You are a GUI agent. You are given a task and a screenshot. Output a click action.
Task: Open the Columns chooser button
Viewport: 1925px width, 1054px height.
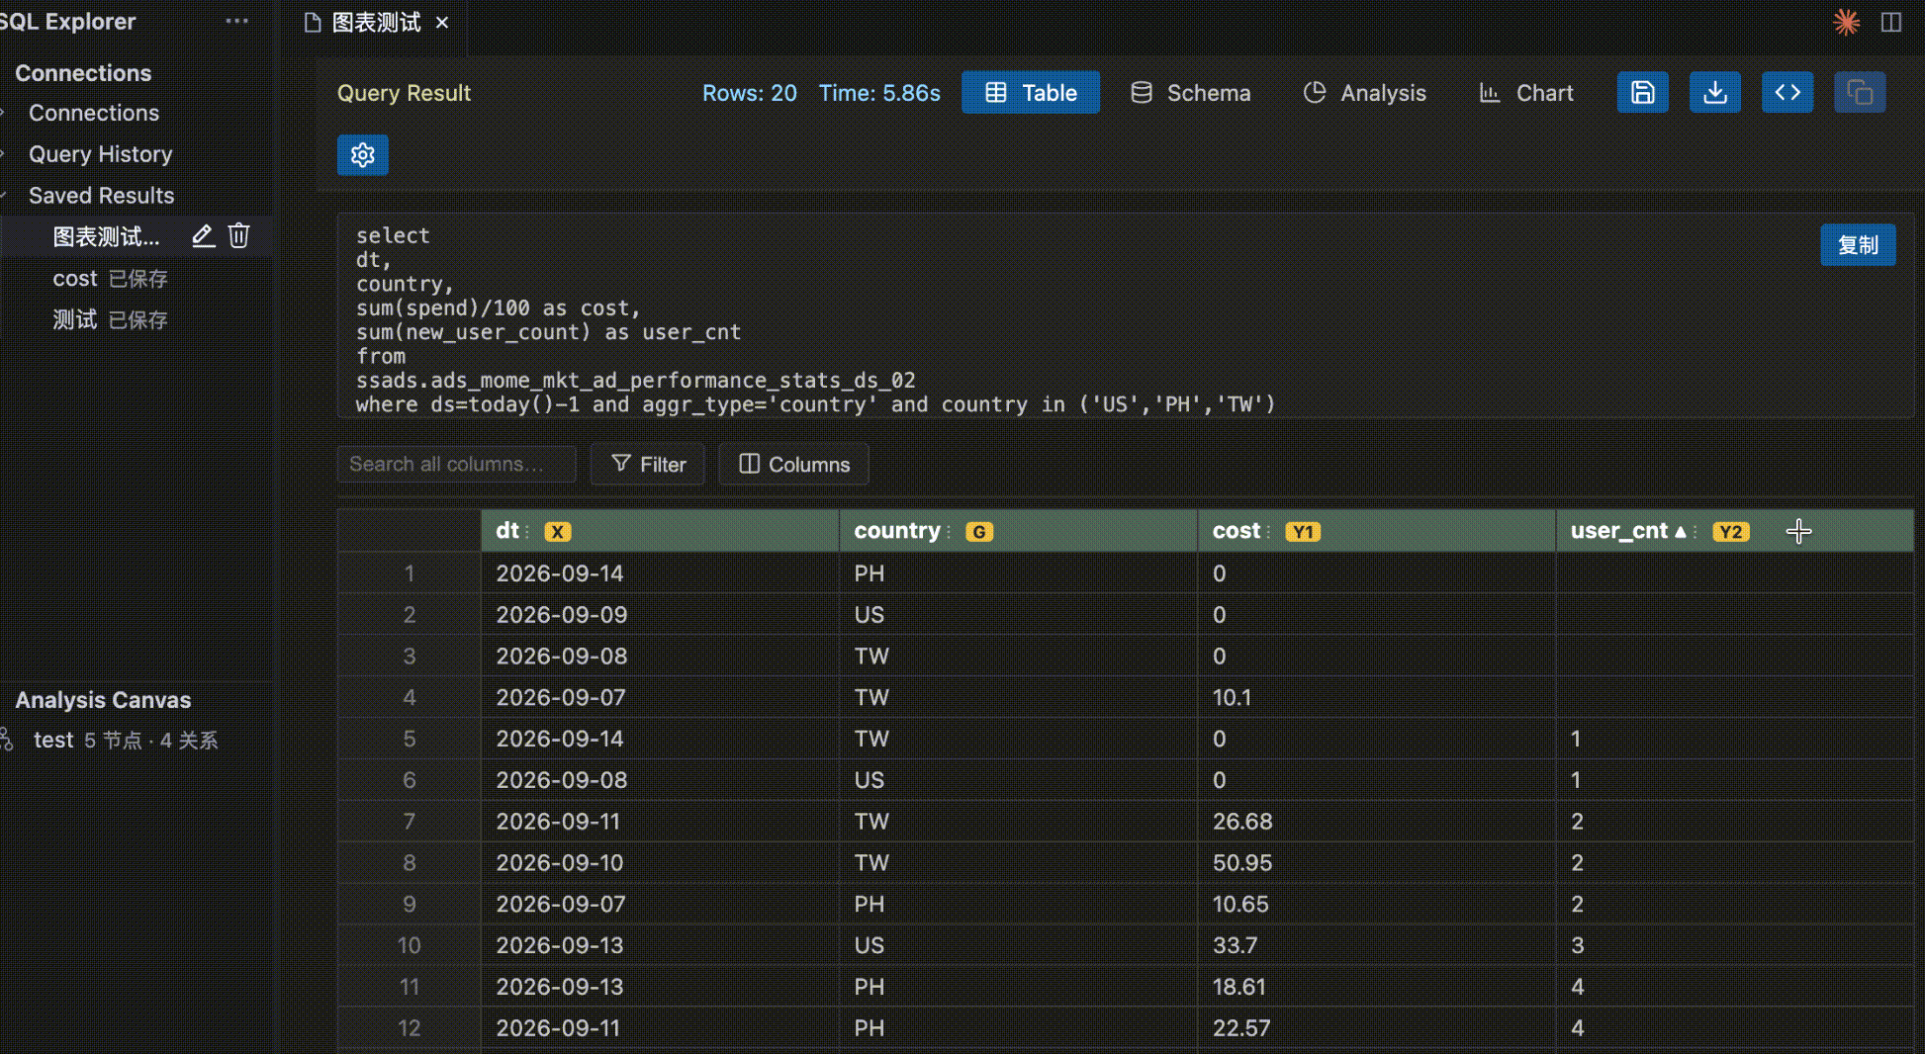point(794,465)
